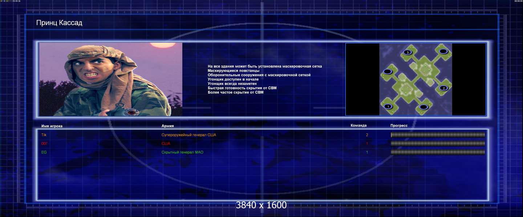Pick start position 3 marker on map

tap(408, 52)
